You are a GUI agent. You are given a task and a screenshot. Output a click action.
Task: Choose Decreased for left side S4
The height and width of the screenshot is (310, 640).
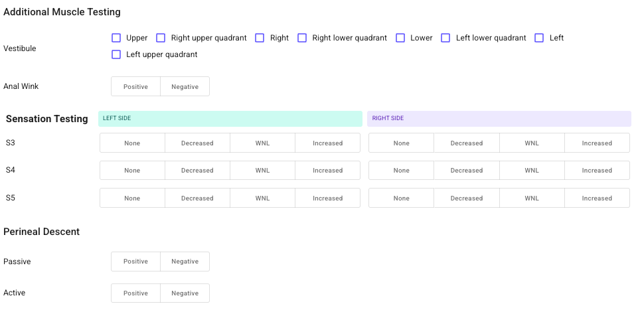point(197,171)
